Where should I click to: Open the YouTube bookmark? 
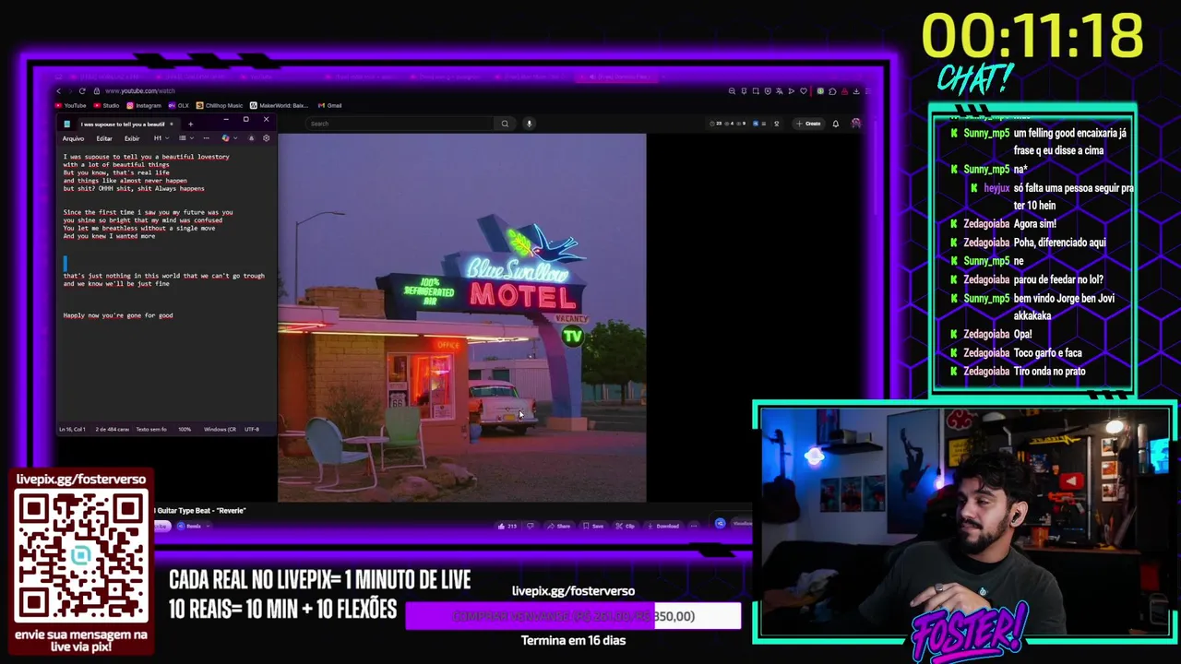[x=72, y=105]
